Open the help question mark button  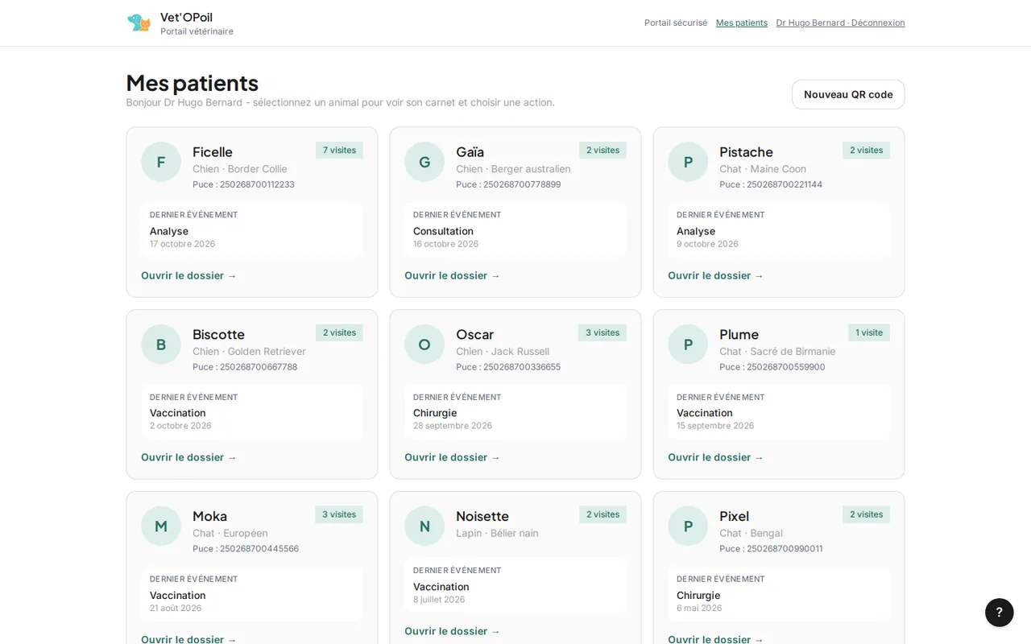999,613
